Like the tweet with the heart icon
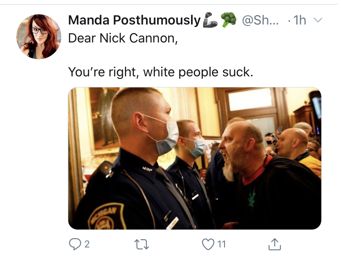Viewport: 338px width, 254px height. [208, 244]
